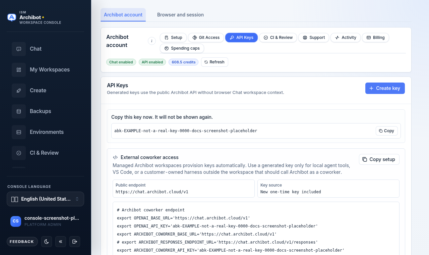Copy the newly generated API key
The height and width of the screenshot is (255, 429).
coord(387,131)
